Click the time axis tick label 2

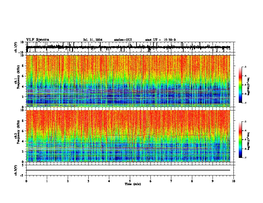click(68, 181)
